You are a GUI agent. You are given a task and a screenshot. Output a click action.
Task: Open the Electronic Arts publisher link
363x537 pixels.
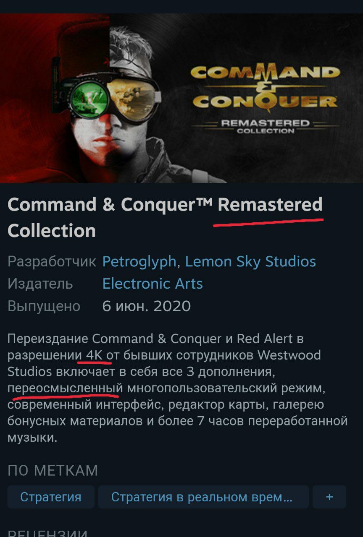153,284
